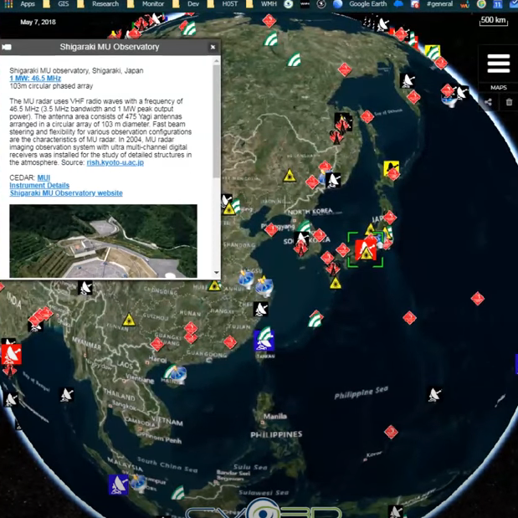The width and height of the screenshot is (518, 518).
Task: Open the GIS bookmarks folder
Action: 63,4
